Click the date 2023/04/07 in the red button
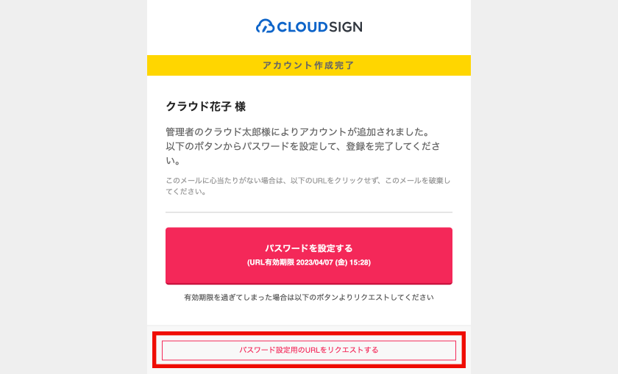This screenshot has height=374, width=618. (x=318, y=262)
